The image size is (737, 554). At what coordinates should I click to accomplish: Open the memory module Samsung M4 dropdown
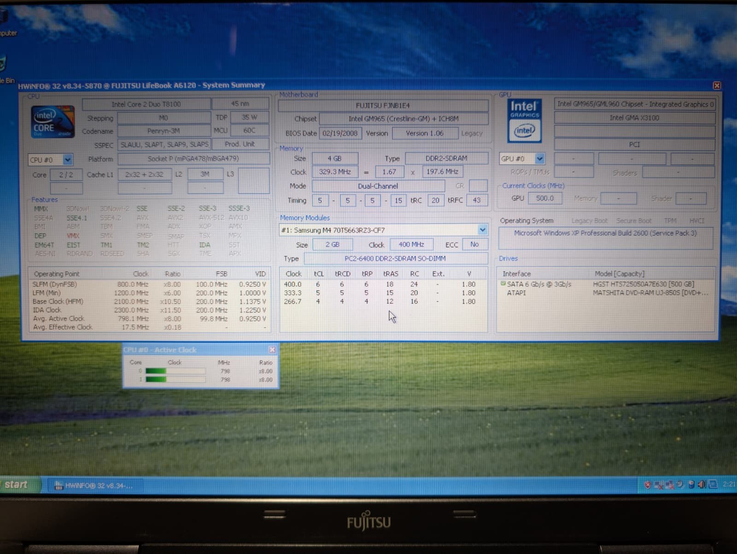(482, 230)
